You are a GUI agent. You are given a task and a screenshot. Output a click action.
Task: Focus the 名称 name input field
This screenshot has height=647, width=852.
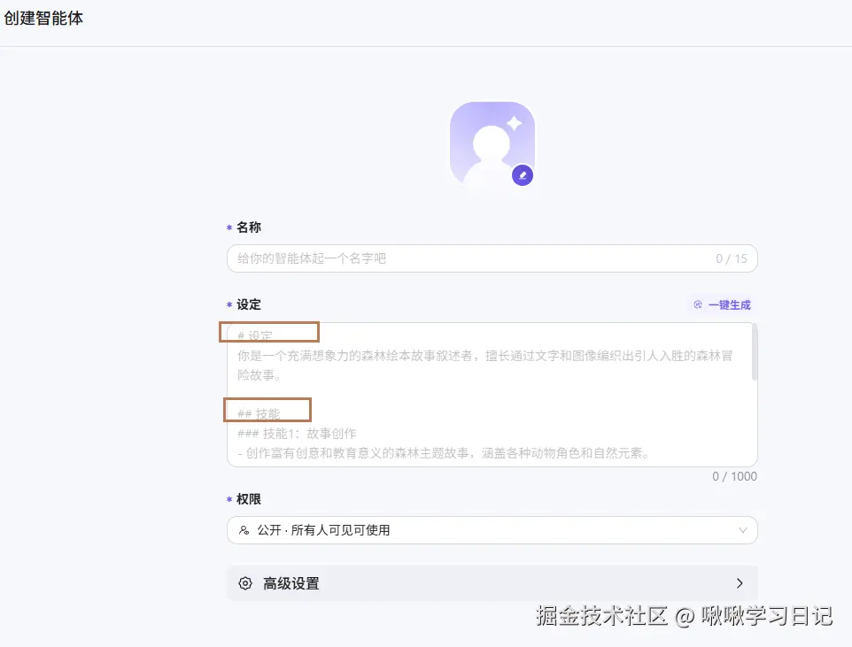[x=492, y=258]
